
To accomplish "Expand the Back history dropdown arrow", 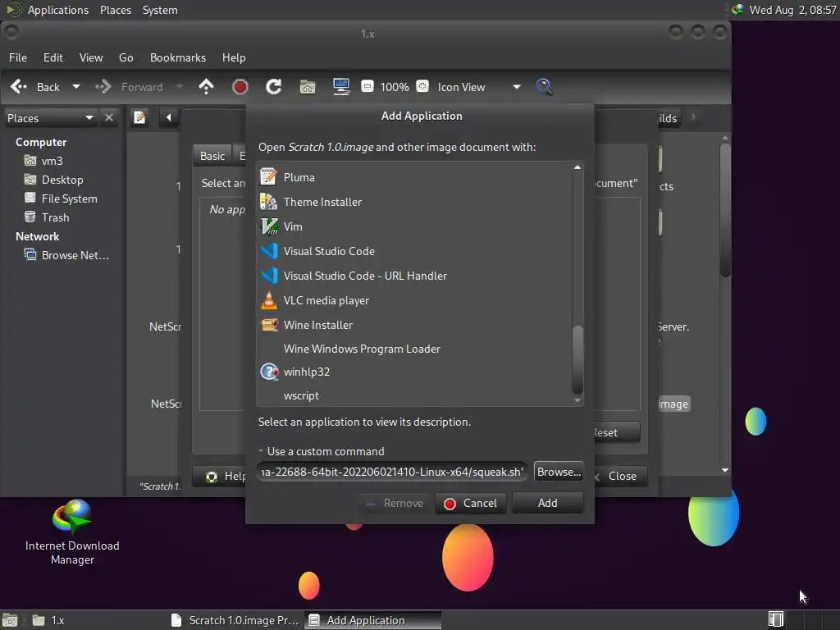I will (76, 87).
